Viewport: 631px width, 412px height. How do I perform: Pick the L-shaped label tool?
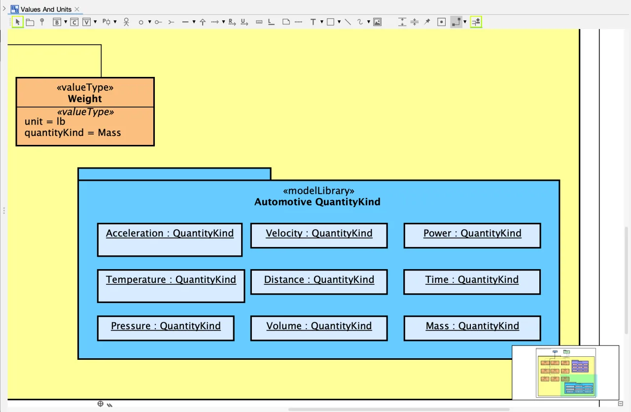pos(271,22)
